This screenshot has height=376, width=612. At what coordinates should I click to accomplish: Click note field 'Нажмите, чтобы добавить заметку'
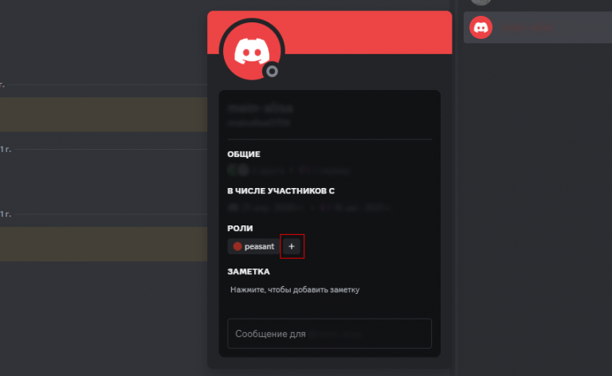tap(295, 290)
